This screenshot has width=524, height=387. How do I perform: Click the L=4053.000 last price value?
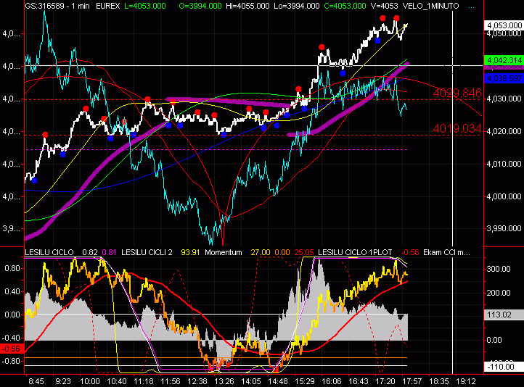pyautogui.click(x=145, y=6)
